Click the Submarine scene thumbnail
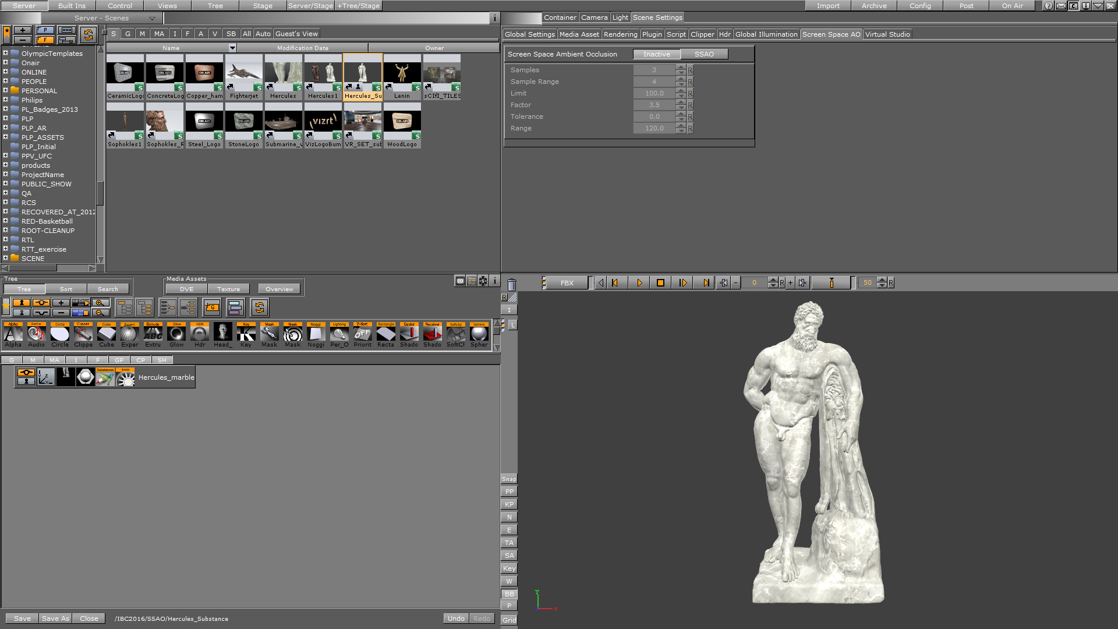 click(x=284, y=125)
